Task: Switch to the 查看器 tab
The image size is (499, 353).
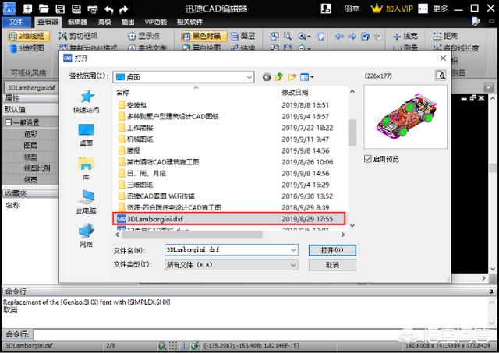Action: pyautogui.click(x=48, y=22)
